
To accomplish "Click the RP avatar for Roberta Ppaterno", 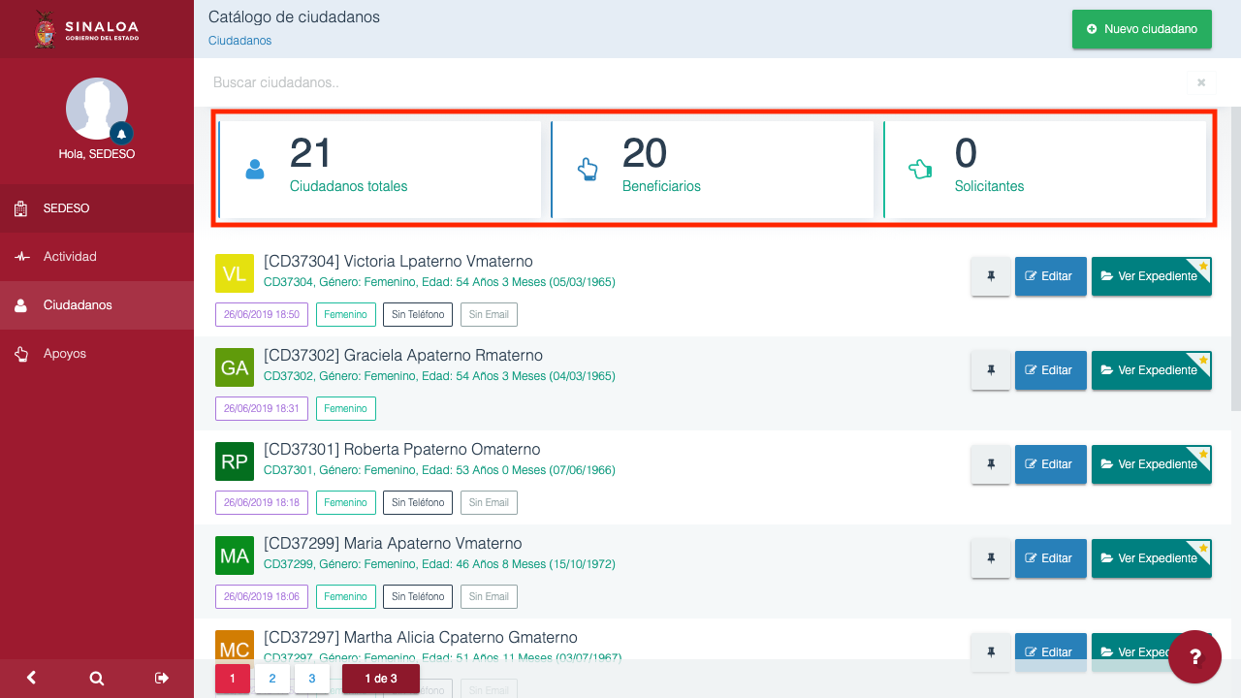I will 235,461.
